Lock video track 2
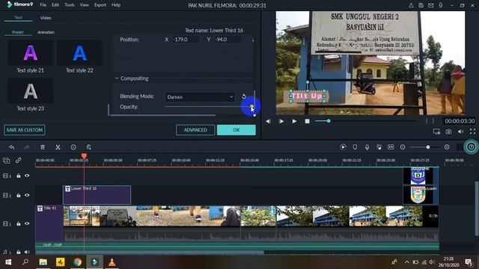 pos(18,195)
